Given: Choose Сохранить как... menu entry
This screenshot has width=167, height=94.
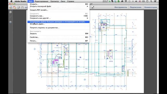Looking at the screenshot, I should [58, 16].
